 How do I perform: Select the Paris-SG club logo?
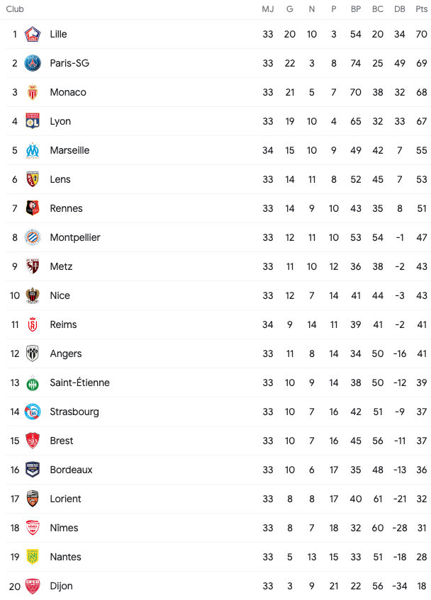33,63
